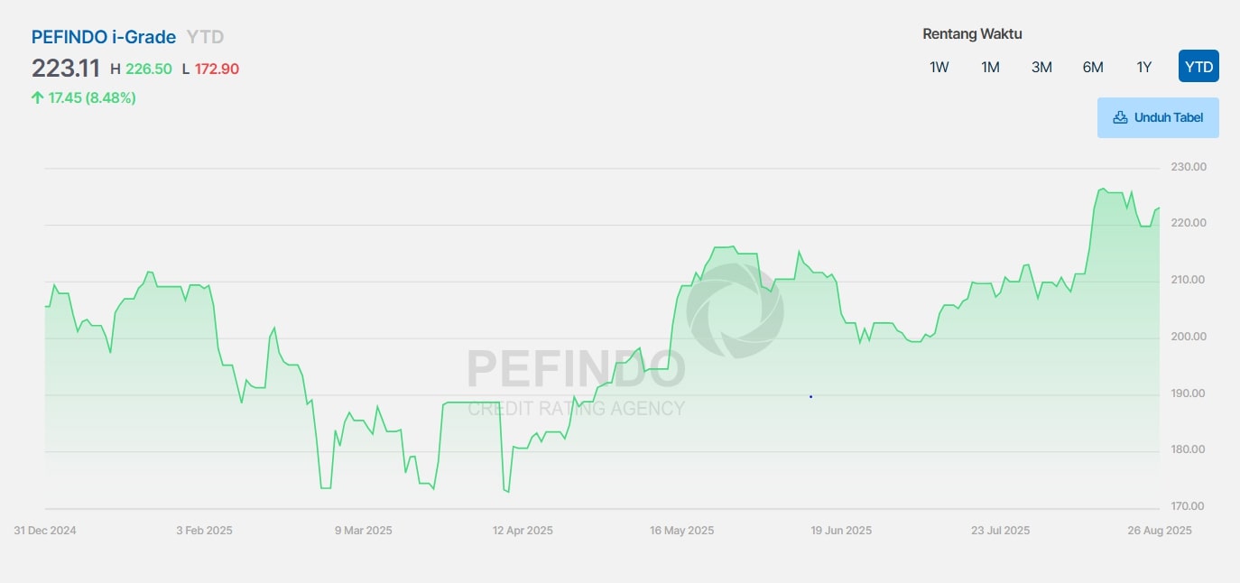Click the download icon in Unduh Tabel

1120,117
